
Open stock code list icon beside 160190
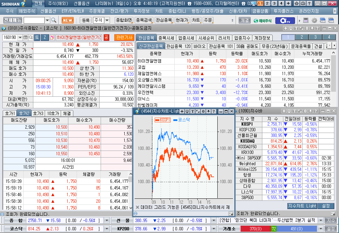coord(26,38)
